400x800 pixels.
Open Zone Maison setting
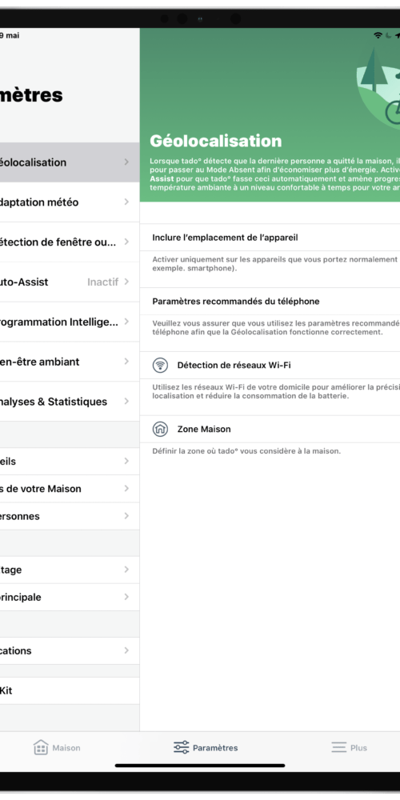(x=270, y=429)
